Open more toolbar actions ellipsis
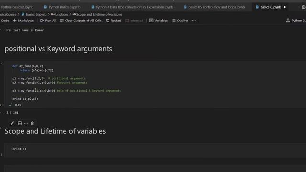The width and height of the screenshot is (306, 172). (194, 21)
